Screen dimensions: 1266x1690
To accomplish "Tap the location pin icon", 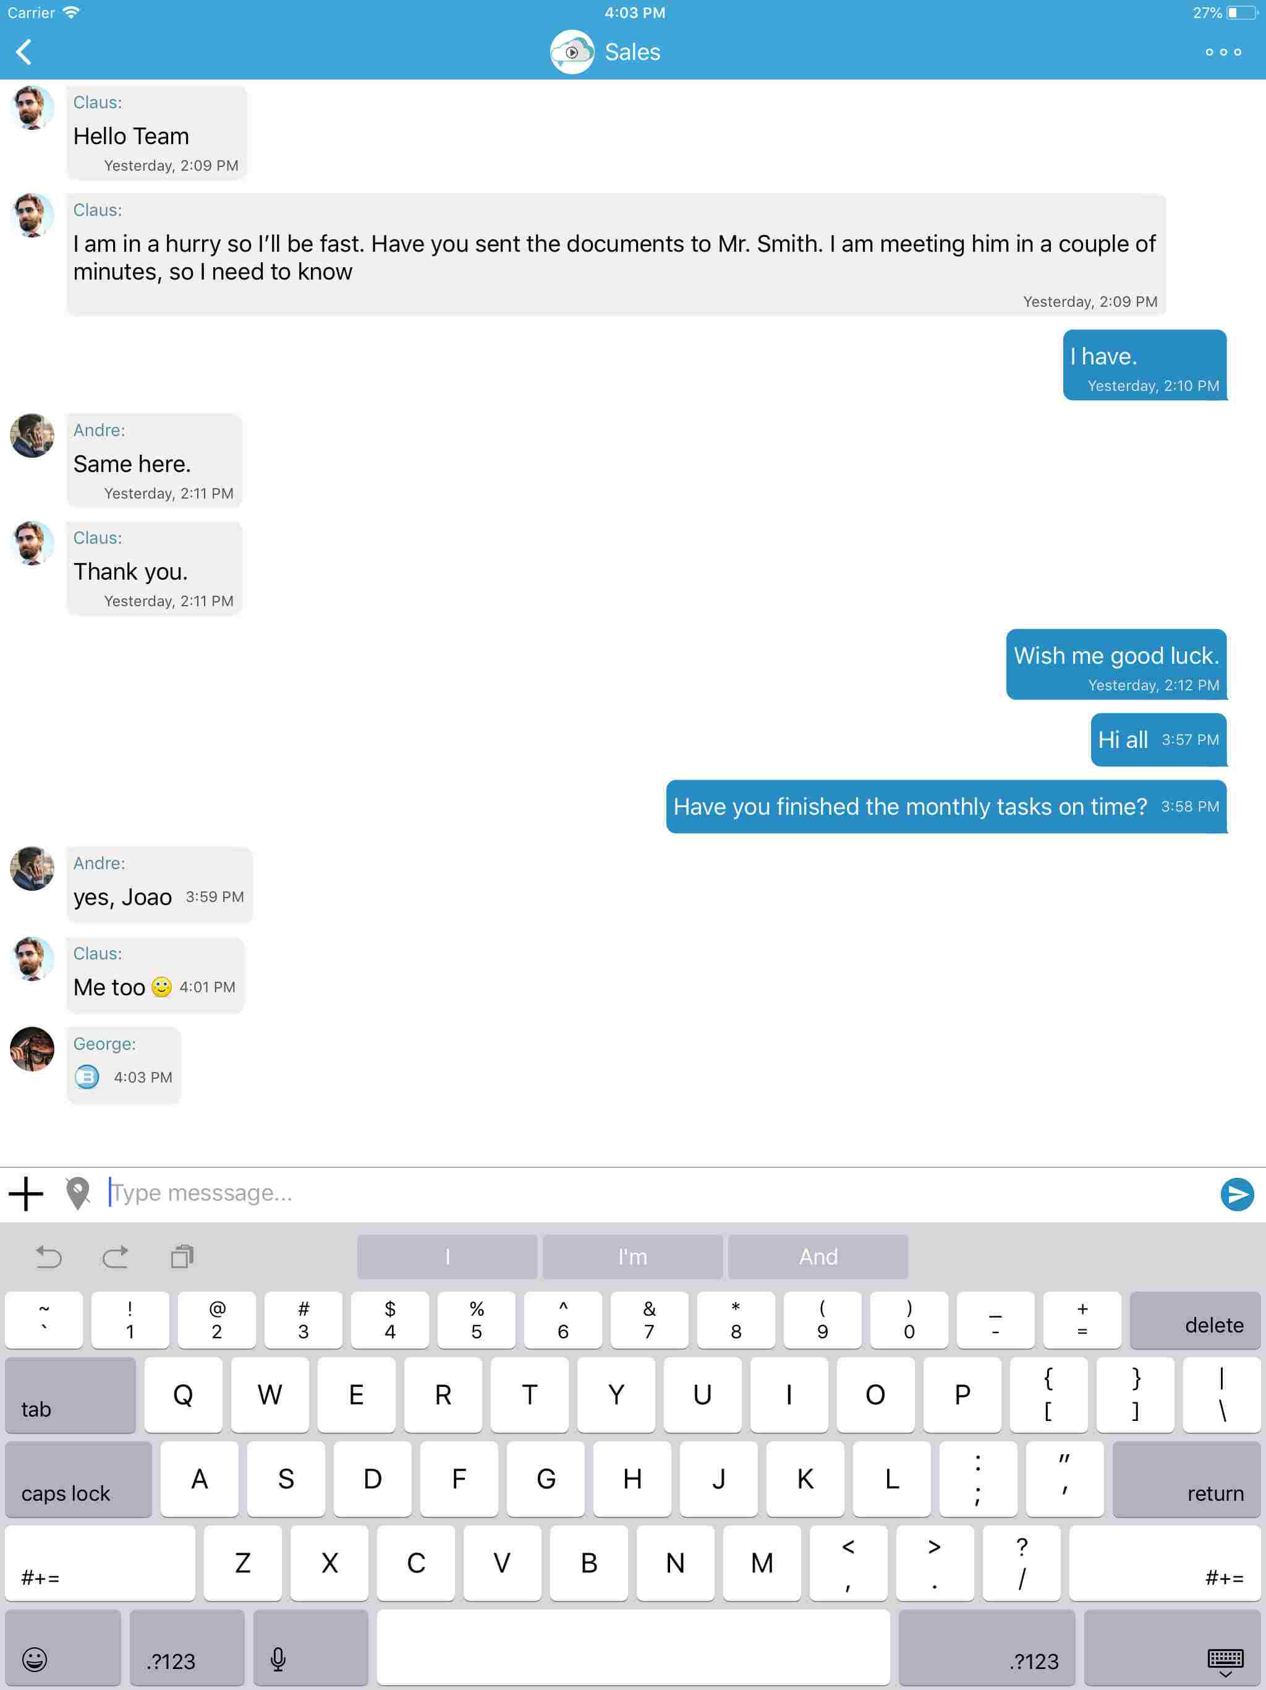I will coord(78,1193).
